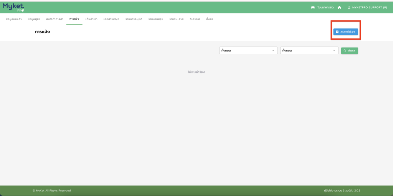393x196 pixels.
Task: Go to the เก็บค่าเช่า tab
Action: (x=91, y=19)
